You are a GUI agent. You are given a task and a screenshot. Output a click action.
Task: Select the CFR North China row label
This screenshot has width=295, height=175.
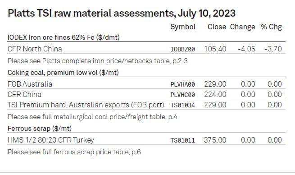(35, 49)
